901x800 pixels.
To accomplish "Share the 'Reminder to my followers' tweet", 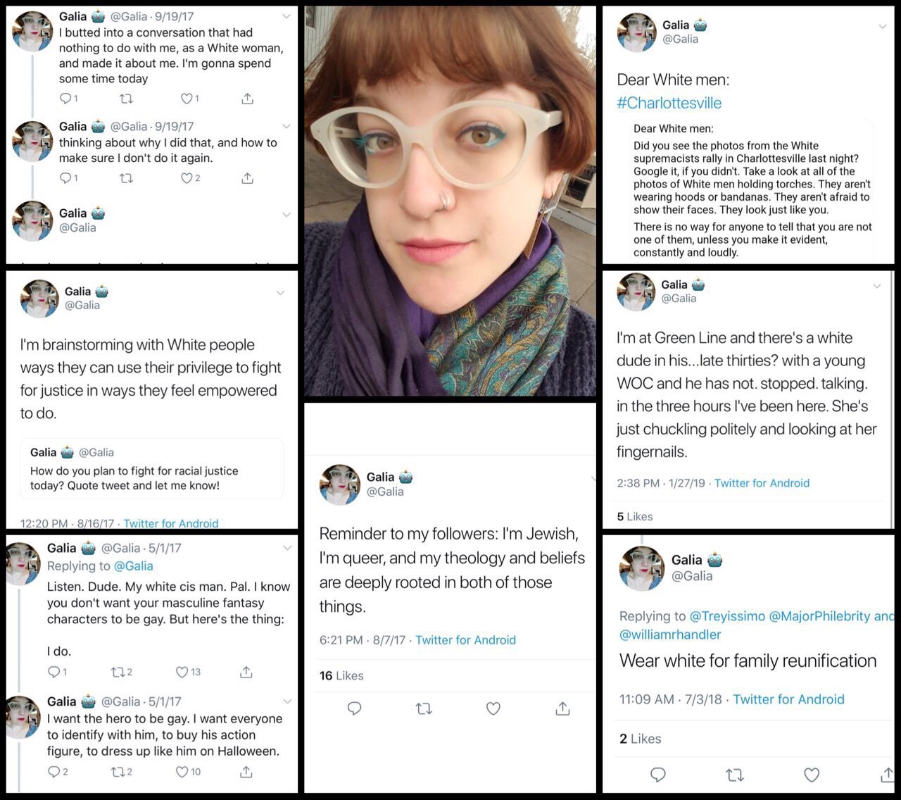I will (562, 708).
